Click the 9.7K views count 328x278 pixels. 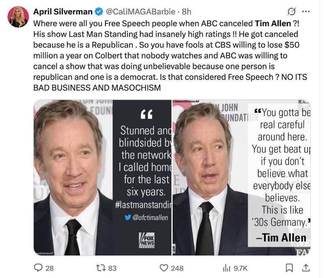pyautogui.click(x=241, y=268)
